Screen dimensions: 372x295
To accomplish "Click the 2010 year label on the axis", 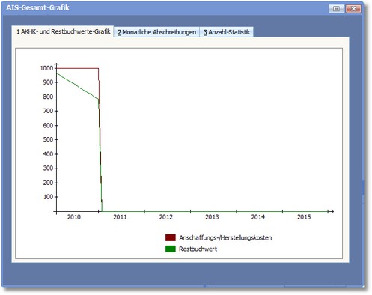I will (x=74, y=217).
